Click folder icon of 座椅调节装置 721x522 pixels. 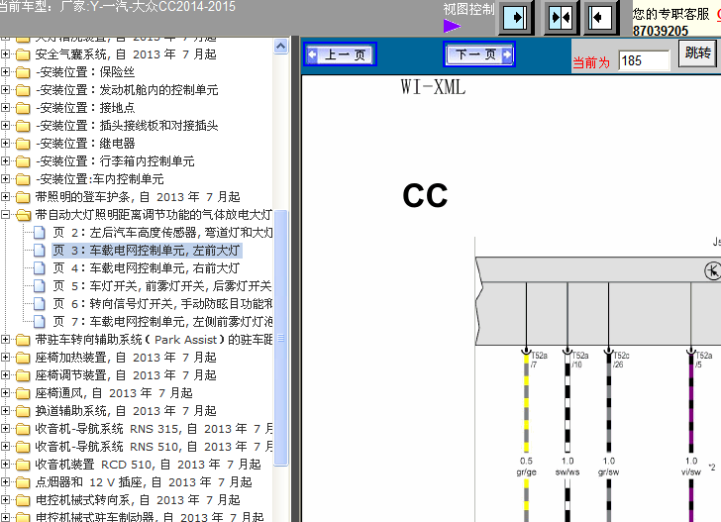point(23,375)
